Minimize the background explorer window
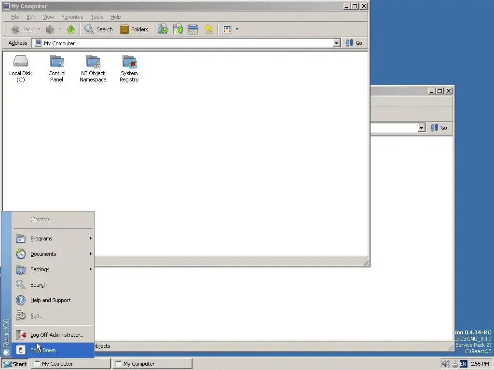This screenshot has height=370, width=494. click(432, 91)
